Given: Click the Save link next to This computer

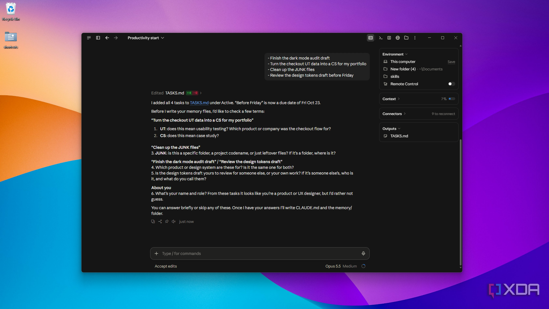Looking at the screenshot, I should coord(451,62).
